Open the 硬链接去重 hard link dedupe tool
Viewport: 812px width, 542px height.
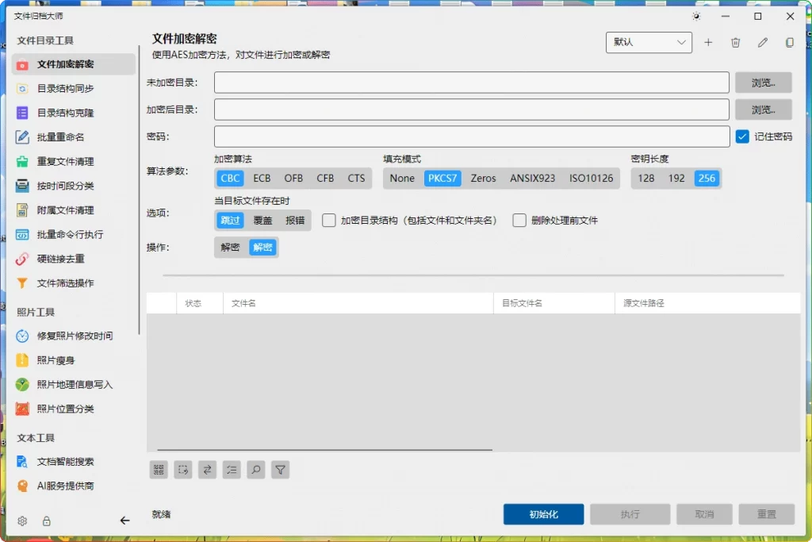[x=62, y=259]
